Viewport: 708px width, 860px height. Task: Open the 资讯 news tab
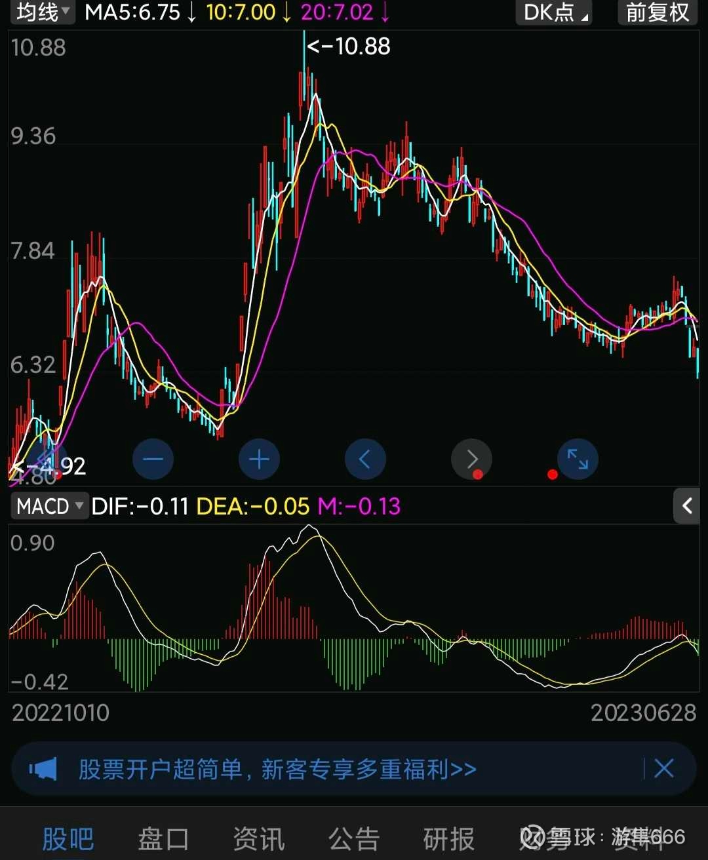258,839
